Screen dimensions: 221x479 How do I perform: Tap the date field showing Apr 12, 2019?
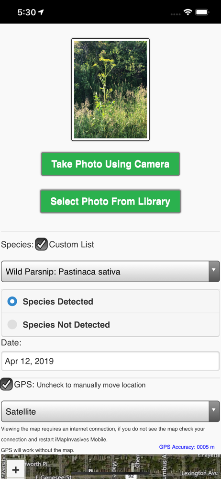110,361
